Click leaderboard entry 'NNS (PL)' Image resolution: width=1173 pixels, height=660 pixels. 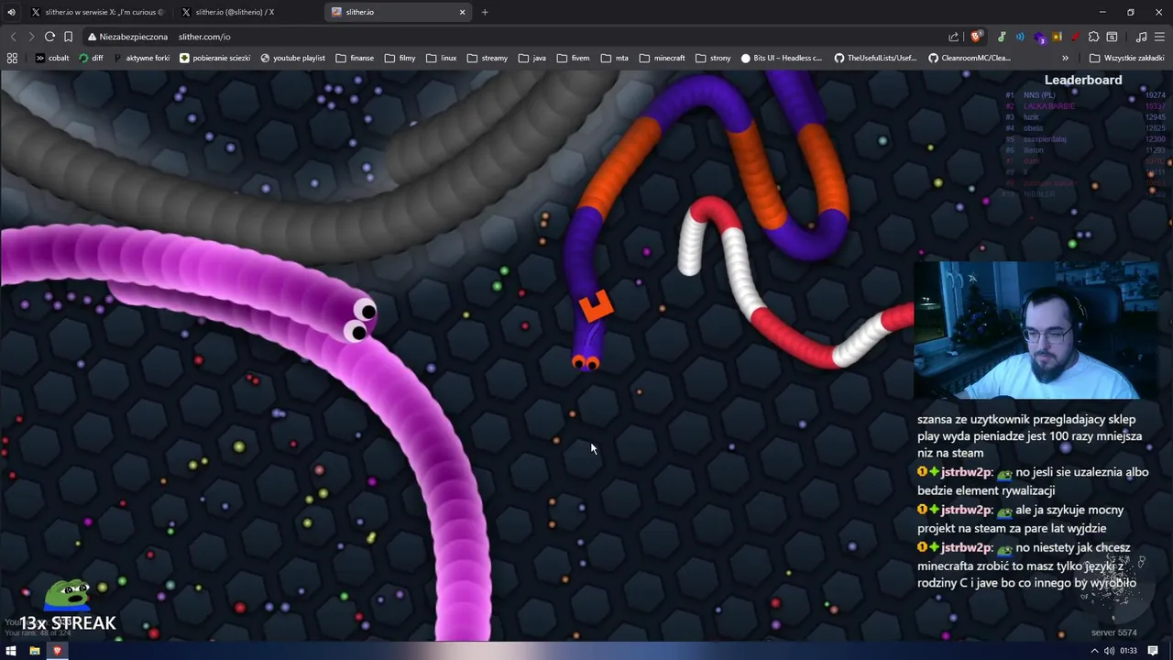click(1039, 95)
